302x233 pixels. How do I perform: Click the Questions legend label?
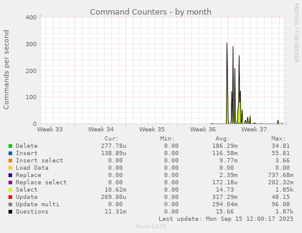(32, 212)
